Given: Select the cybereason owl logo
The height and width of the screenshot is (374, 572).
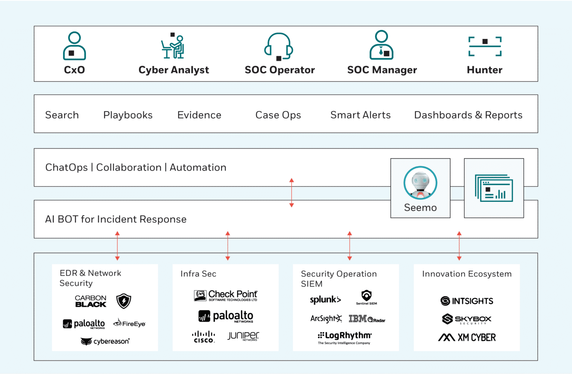Looking at the screenshot, I should click(104, 341).
